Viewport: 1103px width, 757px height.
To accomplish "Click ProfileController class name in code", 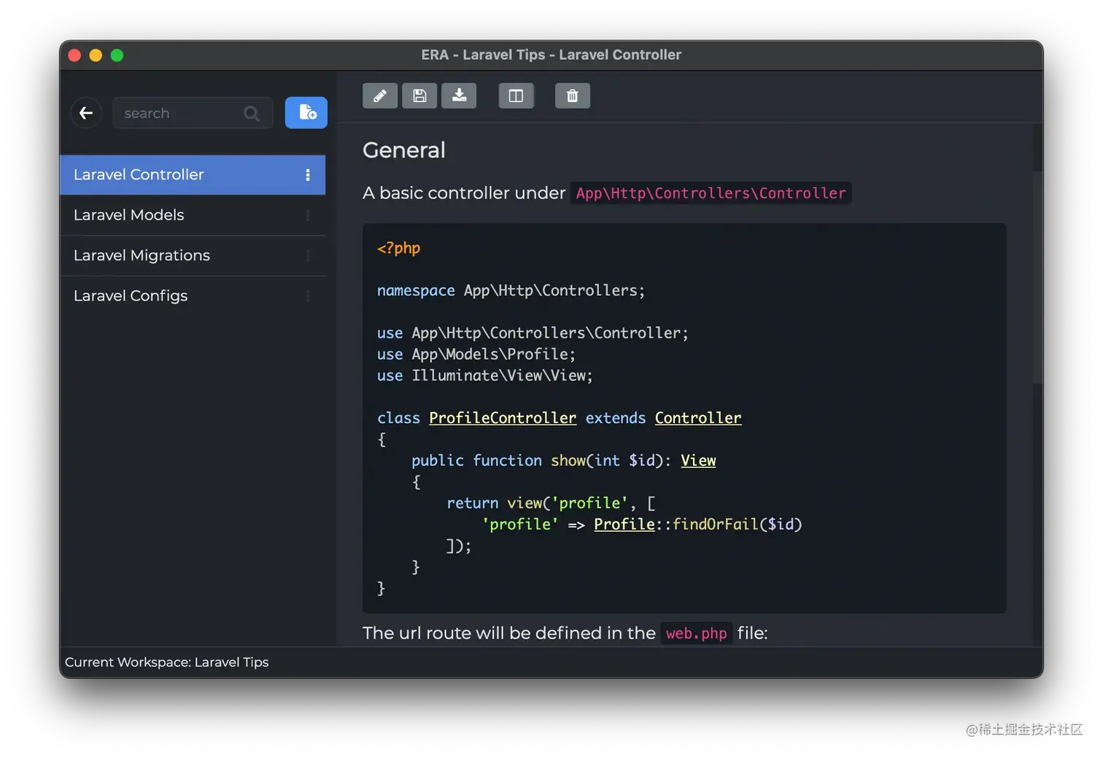I will click(x=503, y=418).
